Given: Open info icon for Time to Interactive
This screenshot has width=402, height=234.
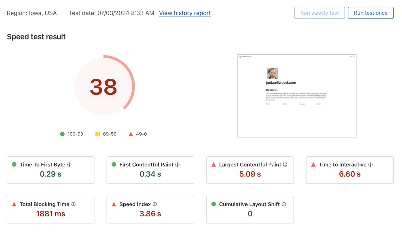Looking at the screenshot, I should pos(371,165).
